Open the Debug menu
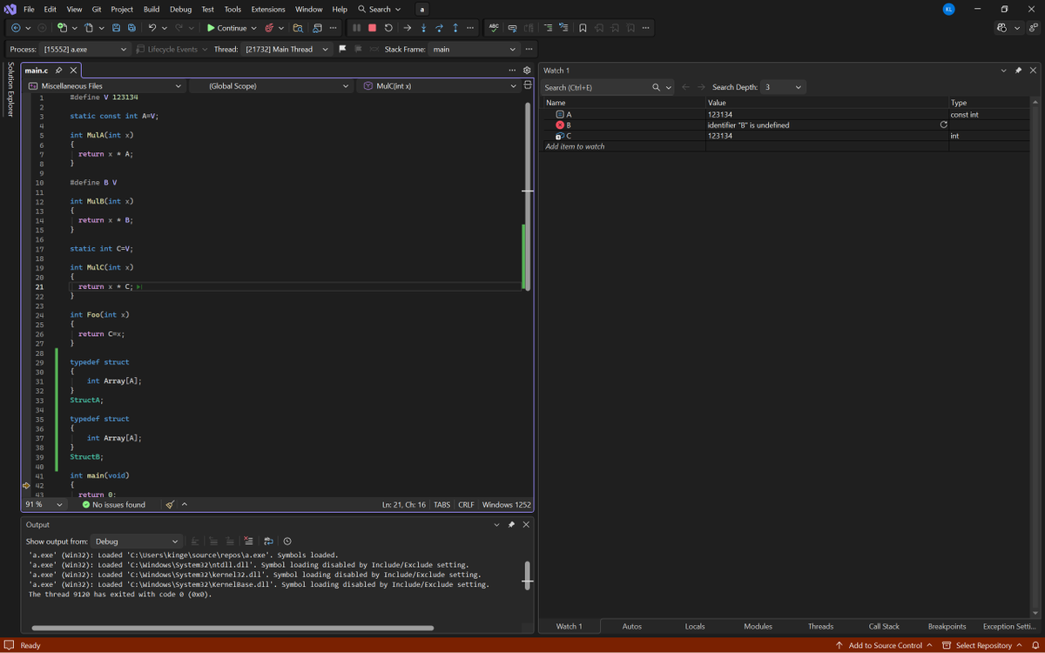This screenshot has width=1045, height=653. [x=180, y=9]
